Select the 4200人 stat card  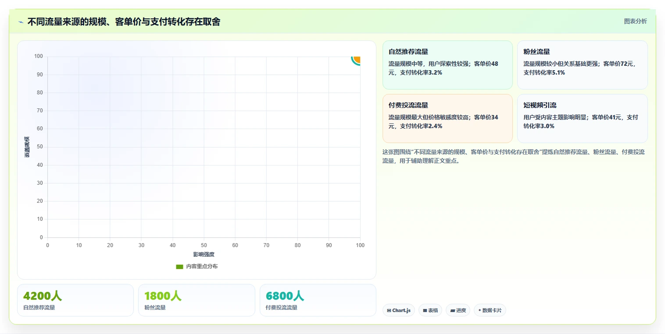click(x=75, y=300)
